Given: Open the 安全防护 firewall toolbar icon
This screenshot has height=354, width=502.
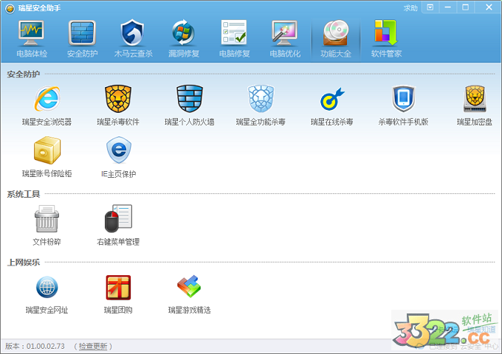Looking at the screenshot, I should 82,38.
